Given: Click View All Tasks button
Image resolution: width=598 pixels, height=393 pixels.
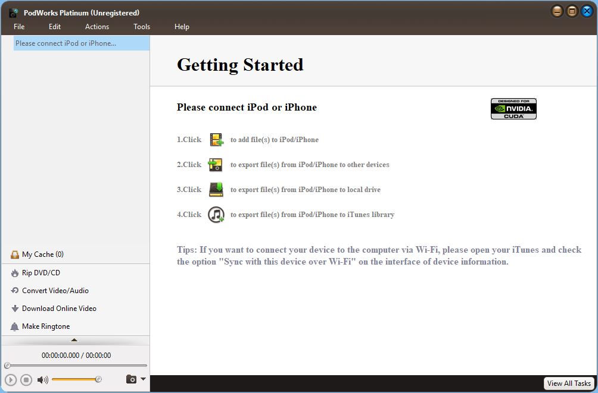Looking at the screenshot, I should [x=569, y=383].
